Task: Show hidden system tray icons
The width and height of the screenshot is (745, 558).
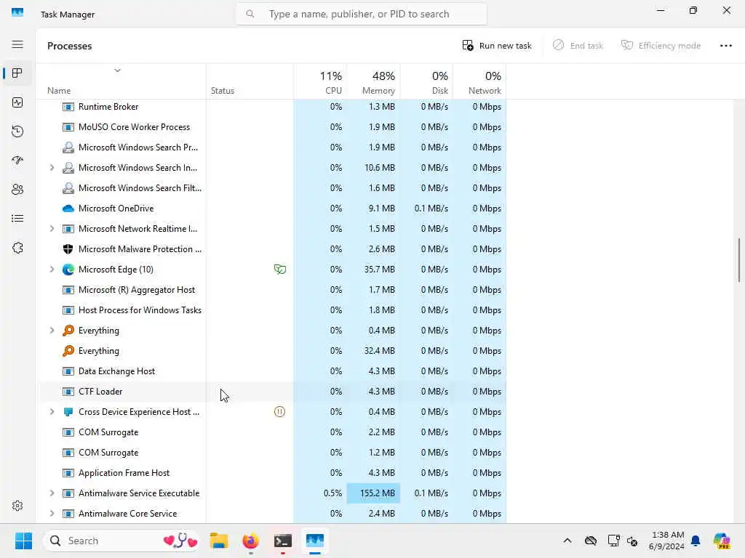Action: [x=567, y=541]
